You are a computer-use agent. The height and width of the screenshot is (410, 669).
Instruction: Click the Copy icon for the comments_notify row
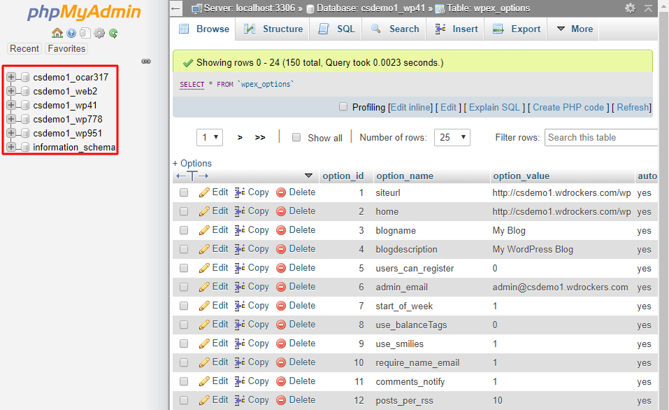point(239,381)
